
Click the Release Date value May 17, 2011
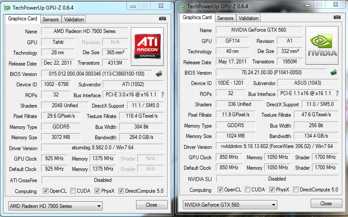click(x=232, y=62)
